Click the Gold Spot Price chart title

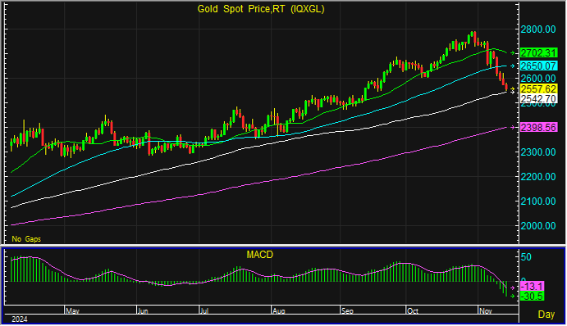pyautogui.click(x=261, y=9)
